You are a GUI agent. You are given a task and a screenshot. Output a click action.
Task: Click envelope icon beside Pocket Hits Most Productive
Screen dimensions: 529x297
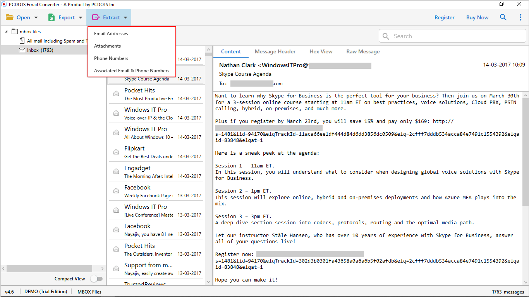(x=116, y=94)
